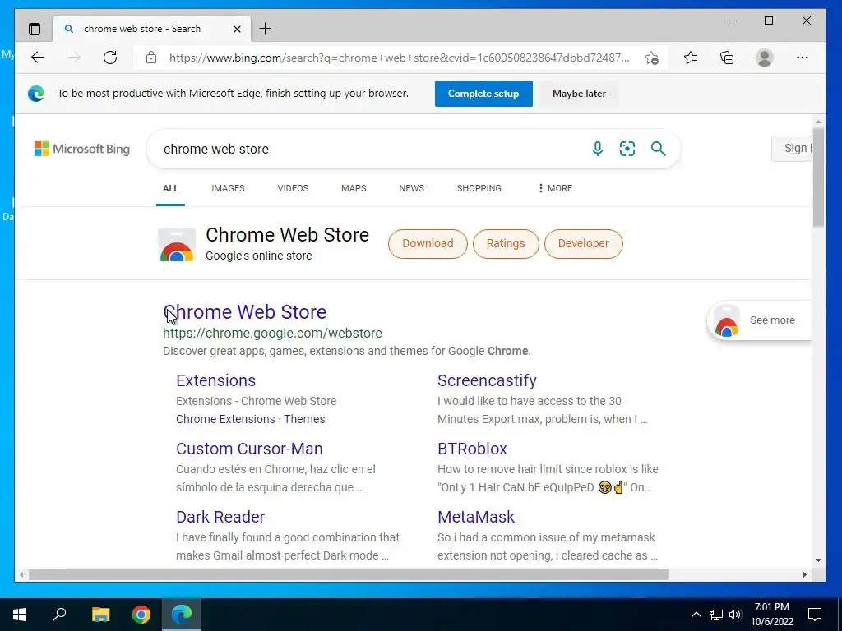Open a new browser tab
Screen dimensions: 842x631
[266, 29]
